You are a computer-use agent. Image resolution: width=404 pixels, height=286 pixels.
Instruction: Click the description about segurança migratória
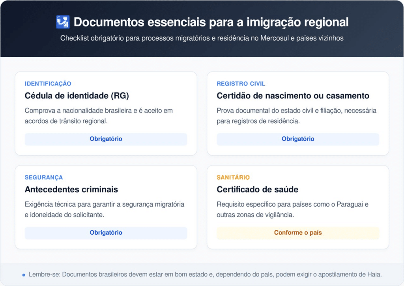point(104,209)
